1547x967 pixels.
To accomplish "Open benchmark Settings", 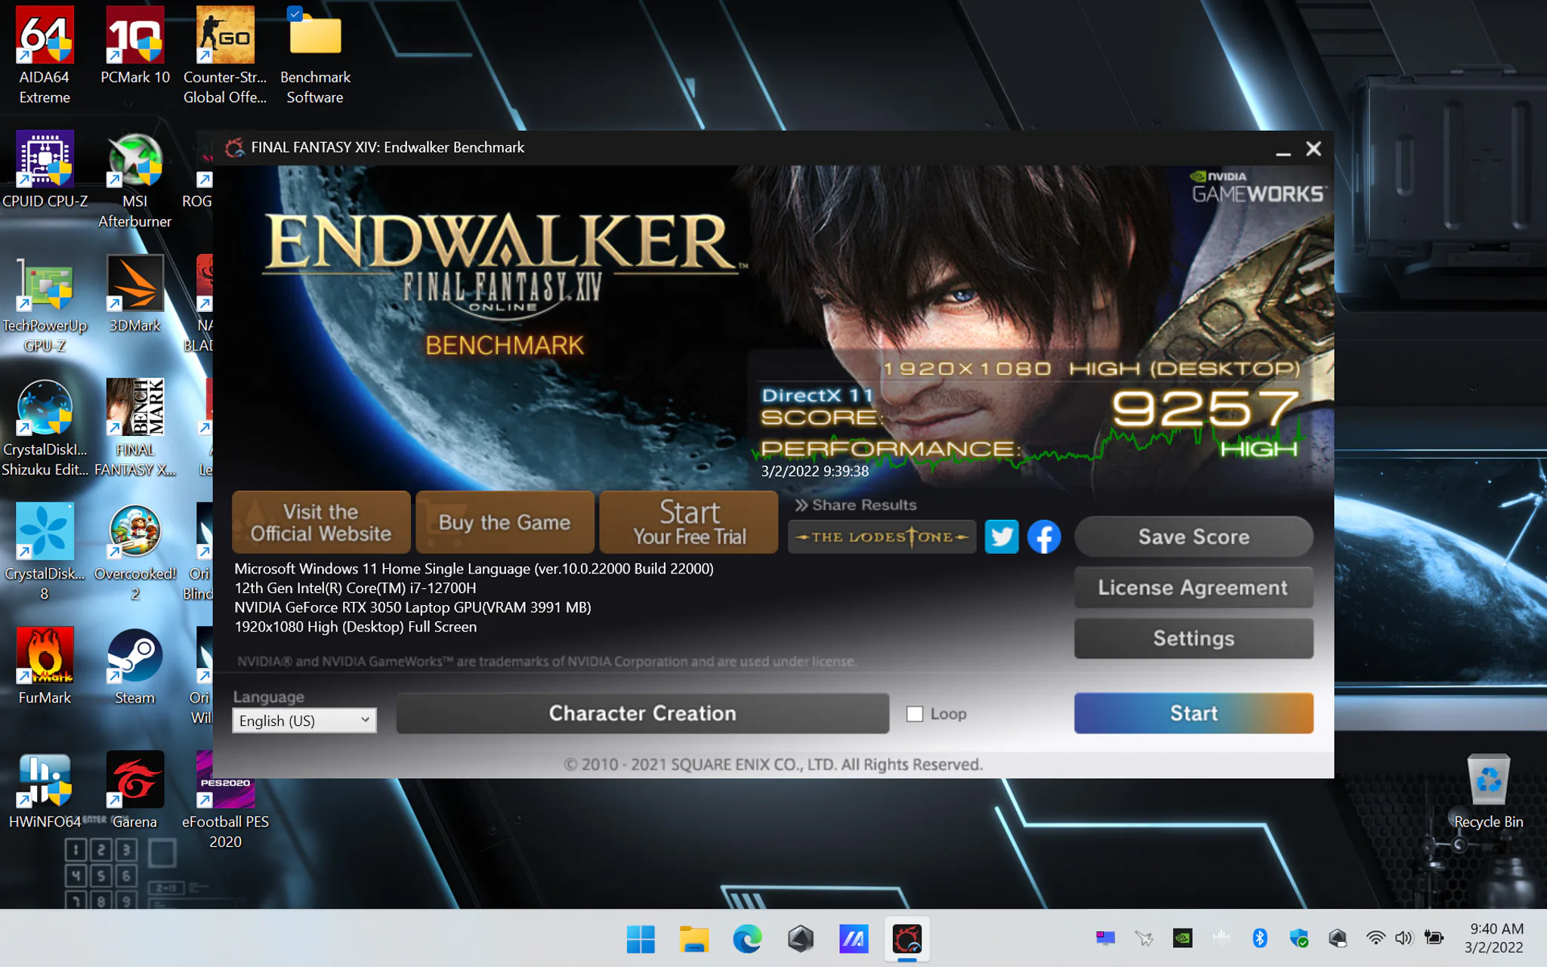I will point(1193,638).
